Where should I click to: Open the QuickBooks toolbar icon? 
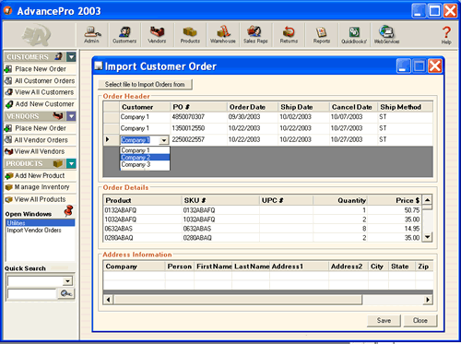coord(354,34)
